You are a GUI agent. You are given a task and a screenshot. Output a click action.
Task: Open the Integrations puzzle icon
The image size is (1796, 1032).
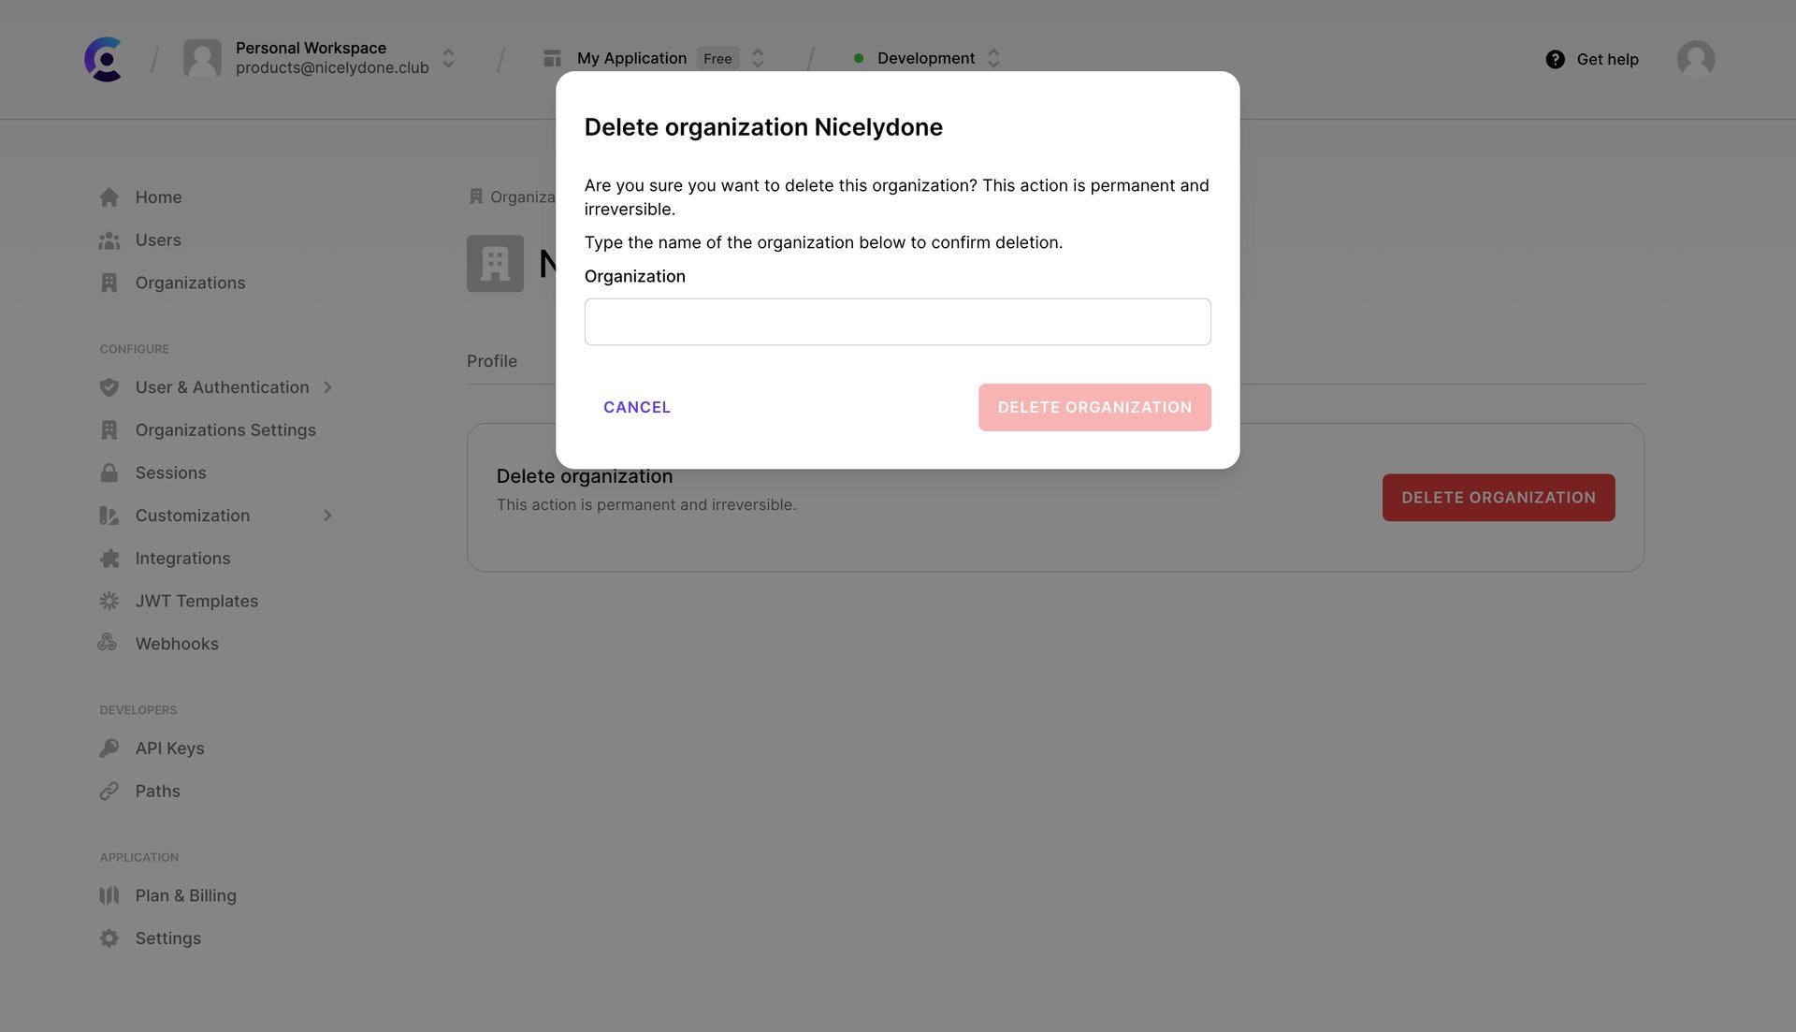pos(109,558)
